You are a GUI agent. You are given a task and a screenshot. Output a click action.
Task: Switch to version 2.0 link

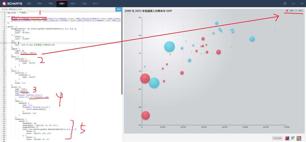click(x=293, y=4)
